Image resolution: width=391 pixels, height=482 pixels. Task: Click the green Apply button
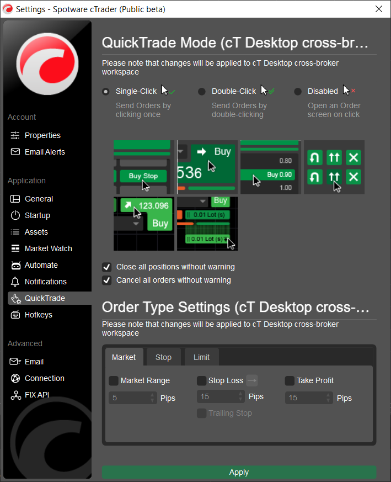[x=239, y=472]
